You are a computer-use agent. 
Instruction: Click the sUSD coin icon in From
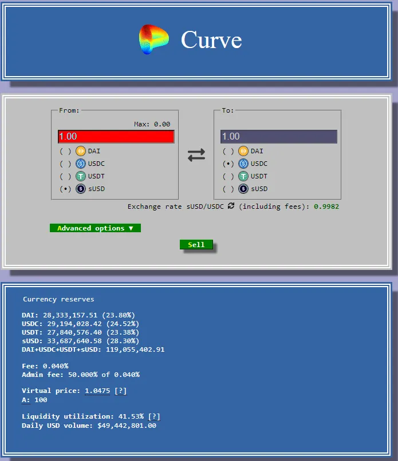pyautogui.click(x=80, y=189)
